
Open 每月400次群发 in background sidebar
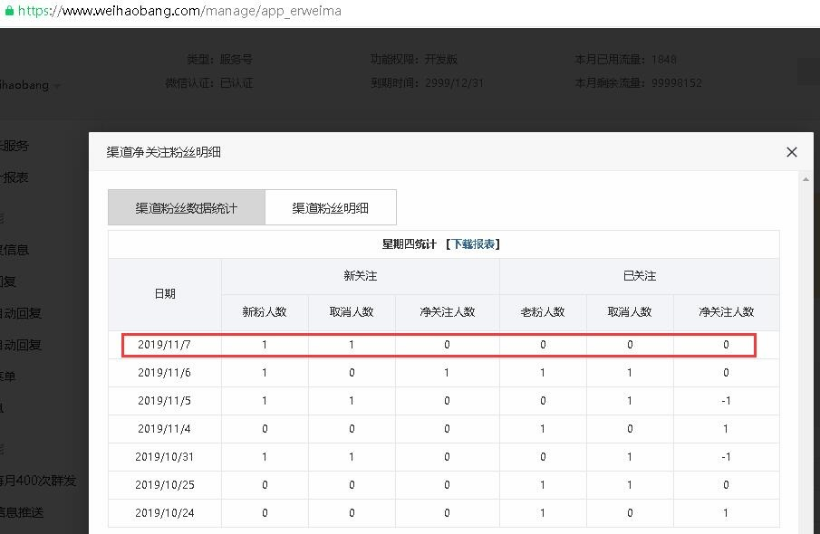[38, 481]
